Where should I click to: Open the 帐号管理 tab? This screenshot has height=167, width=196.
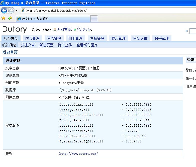(162, 38)
